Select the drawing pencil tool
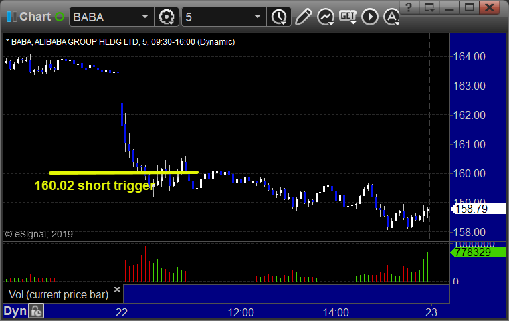 [303, 17]
